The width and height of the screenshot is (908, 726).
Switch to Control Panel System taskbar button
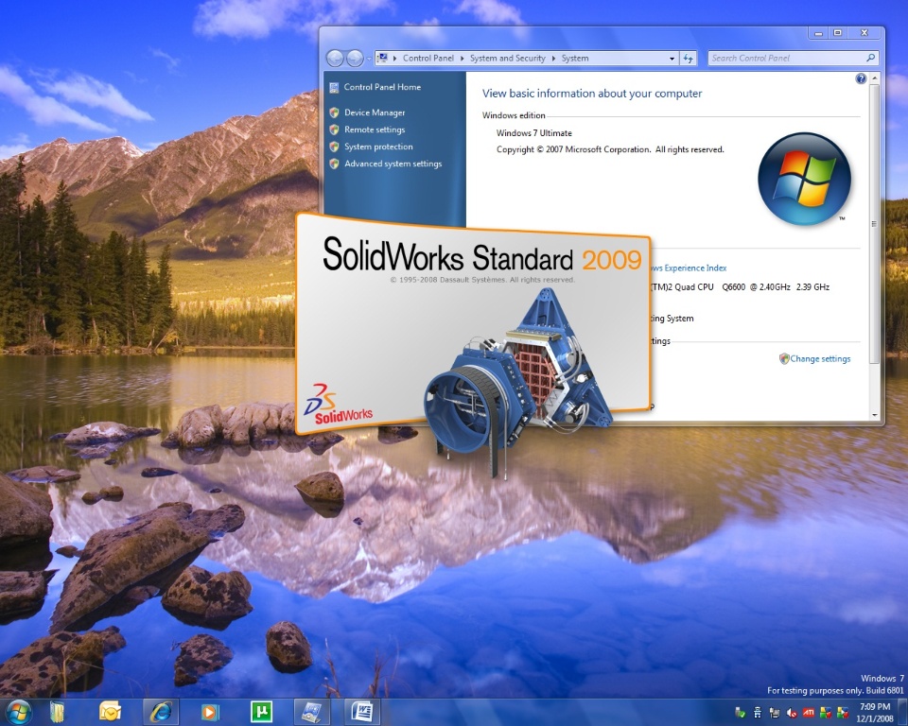click(x=311, y=712)
